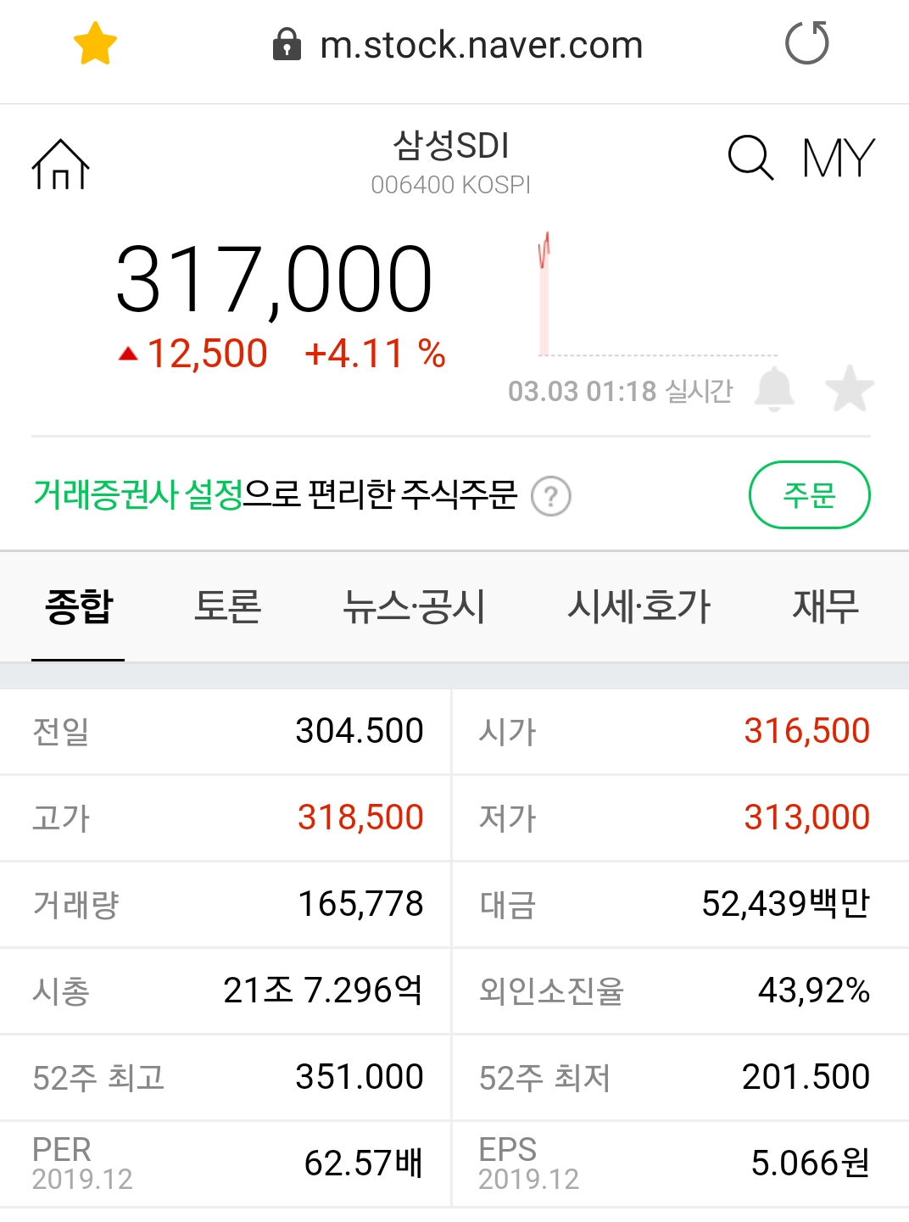Reload the page with the refresh icon

coord(806,44)
